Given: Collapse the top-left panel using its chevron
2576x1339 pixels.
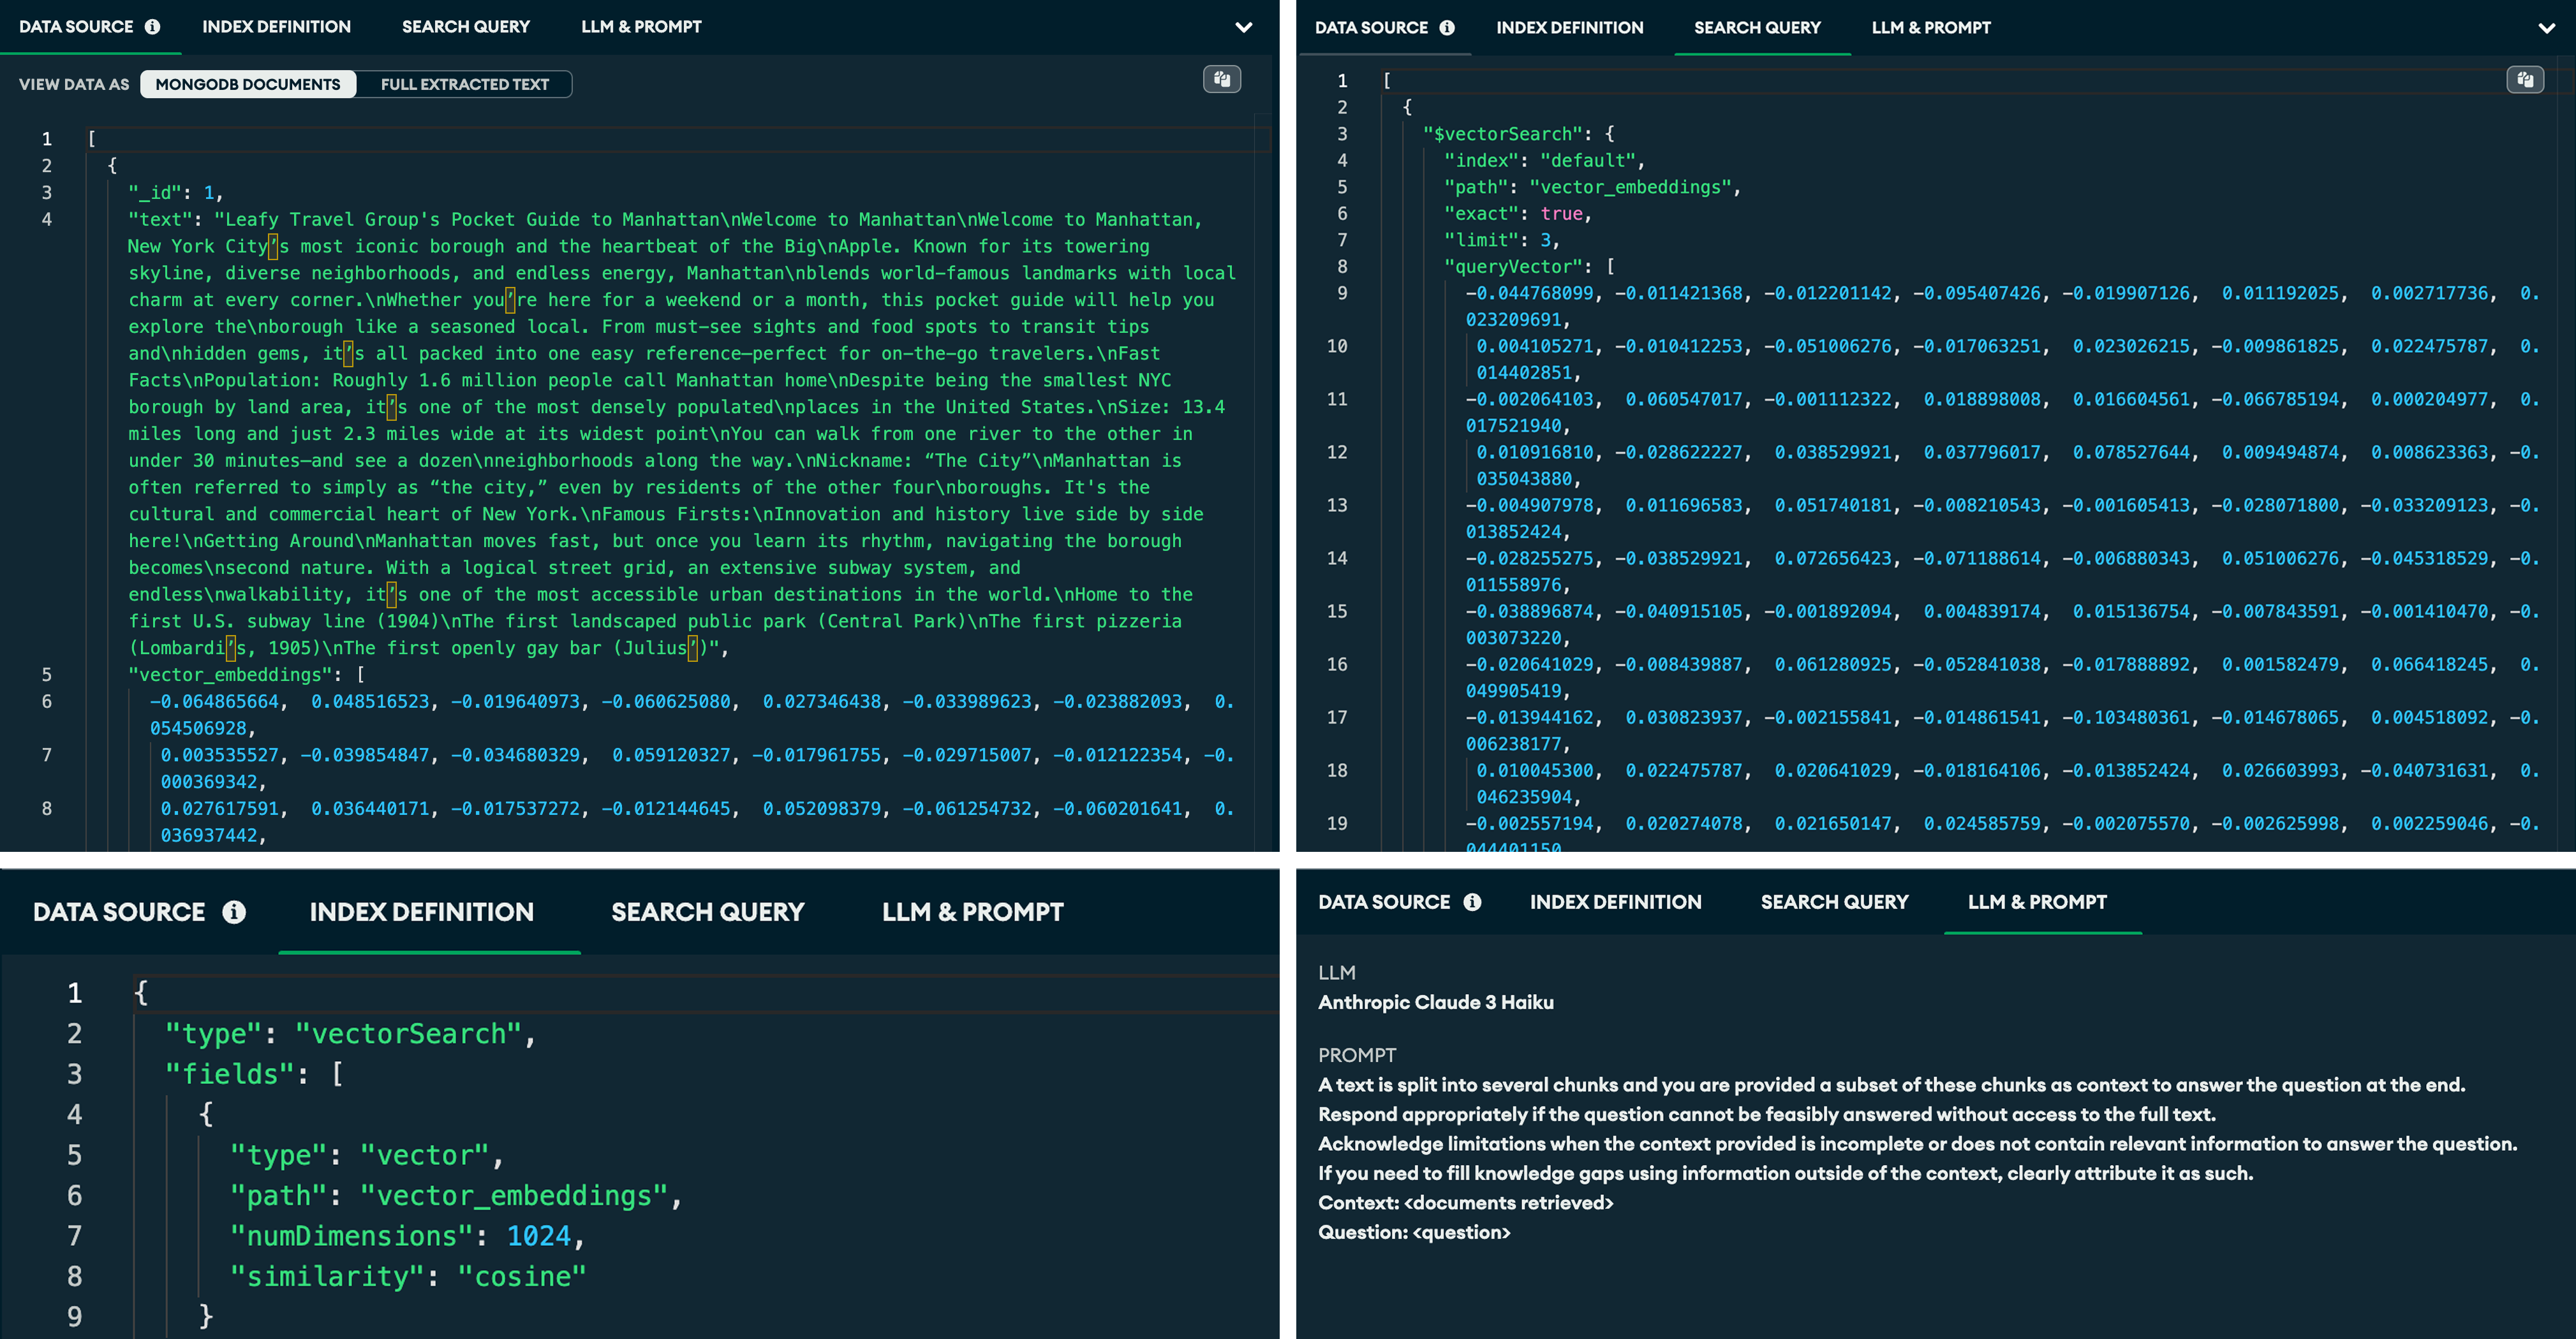Looking at the screenshot, I should click(x=1244, y=27).
